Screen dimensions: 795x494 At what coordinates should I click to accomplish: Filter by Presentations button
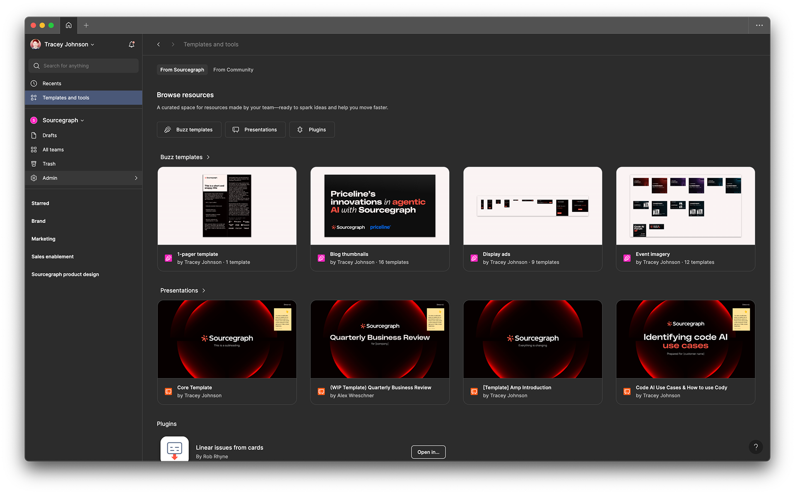255,129
